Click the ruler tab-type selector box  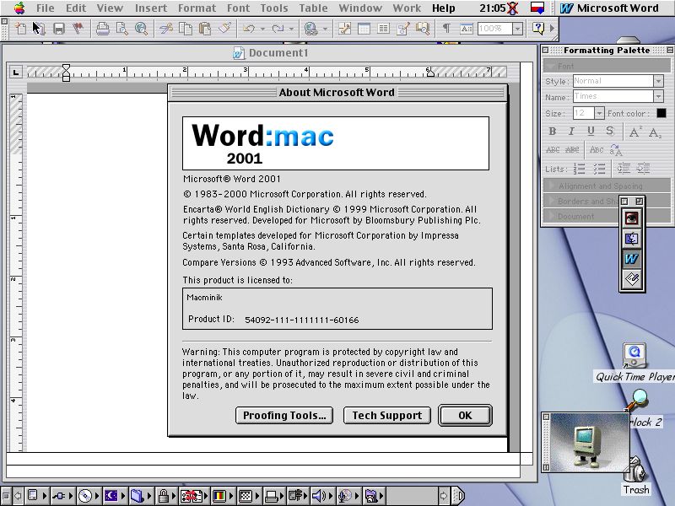[x=16, y=72]
